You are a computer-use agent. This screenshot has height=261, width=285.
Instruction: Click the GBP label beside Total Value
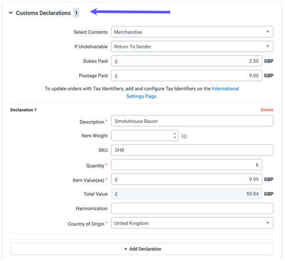point(269,194)
